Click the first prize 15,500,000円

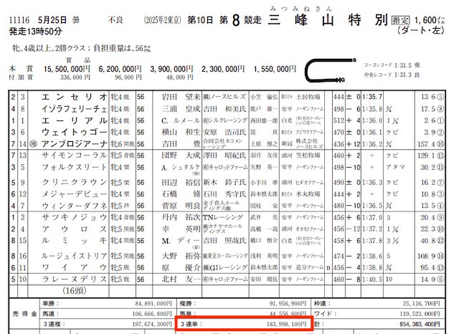pyautogui.click(x=67, y=69)
